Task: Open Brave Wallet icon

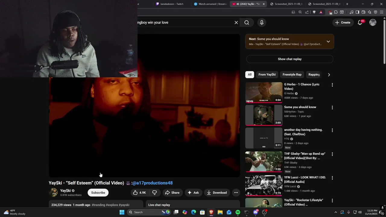Action: 363,12
